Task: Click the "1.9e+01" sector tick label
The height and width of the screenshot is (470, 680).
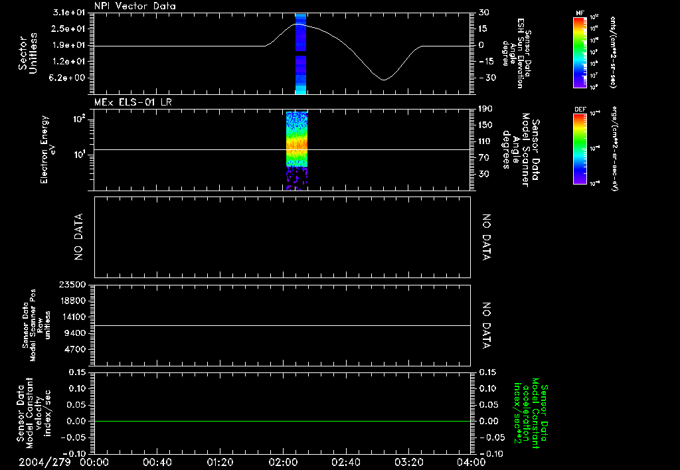Action: coord(69,45)
